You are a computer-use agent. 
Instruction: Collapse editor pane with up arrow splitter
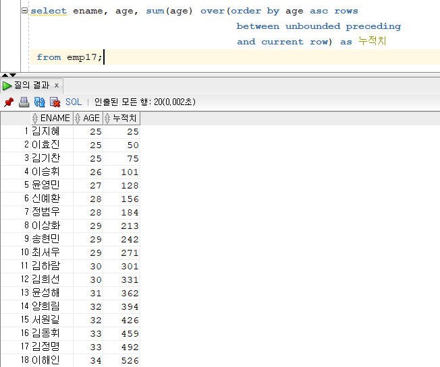point(5,75)
